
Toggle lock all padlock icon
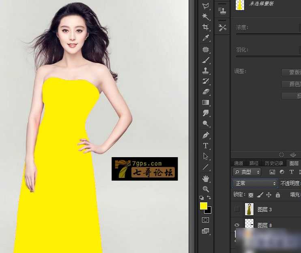tap(277, 195)
